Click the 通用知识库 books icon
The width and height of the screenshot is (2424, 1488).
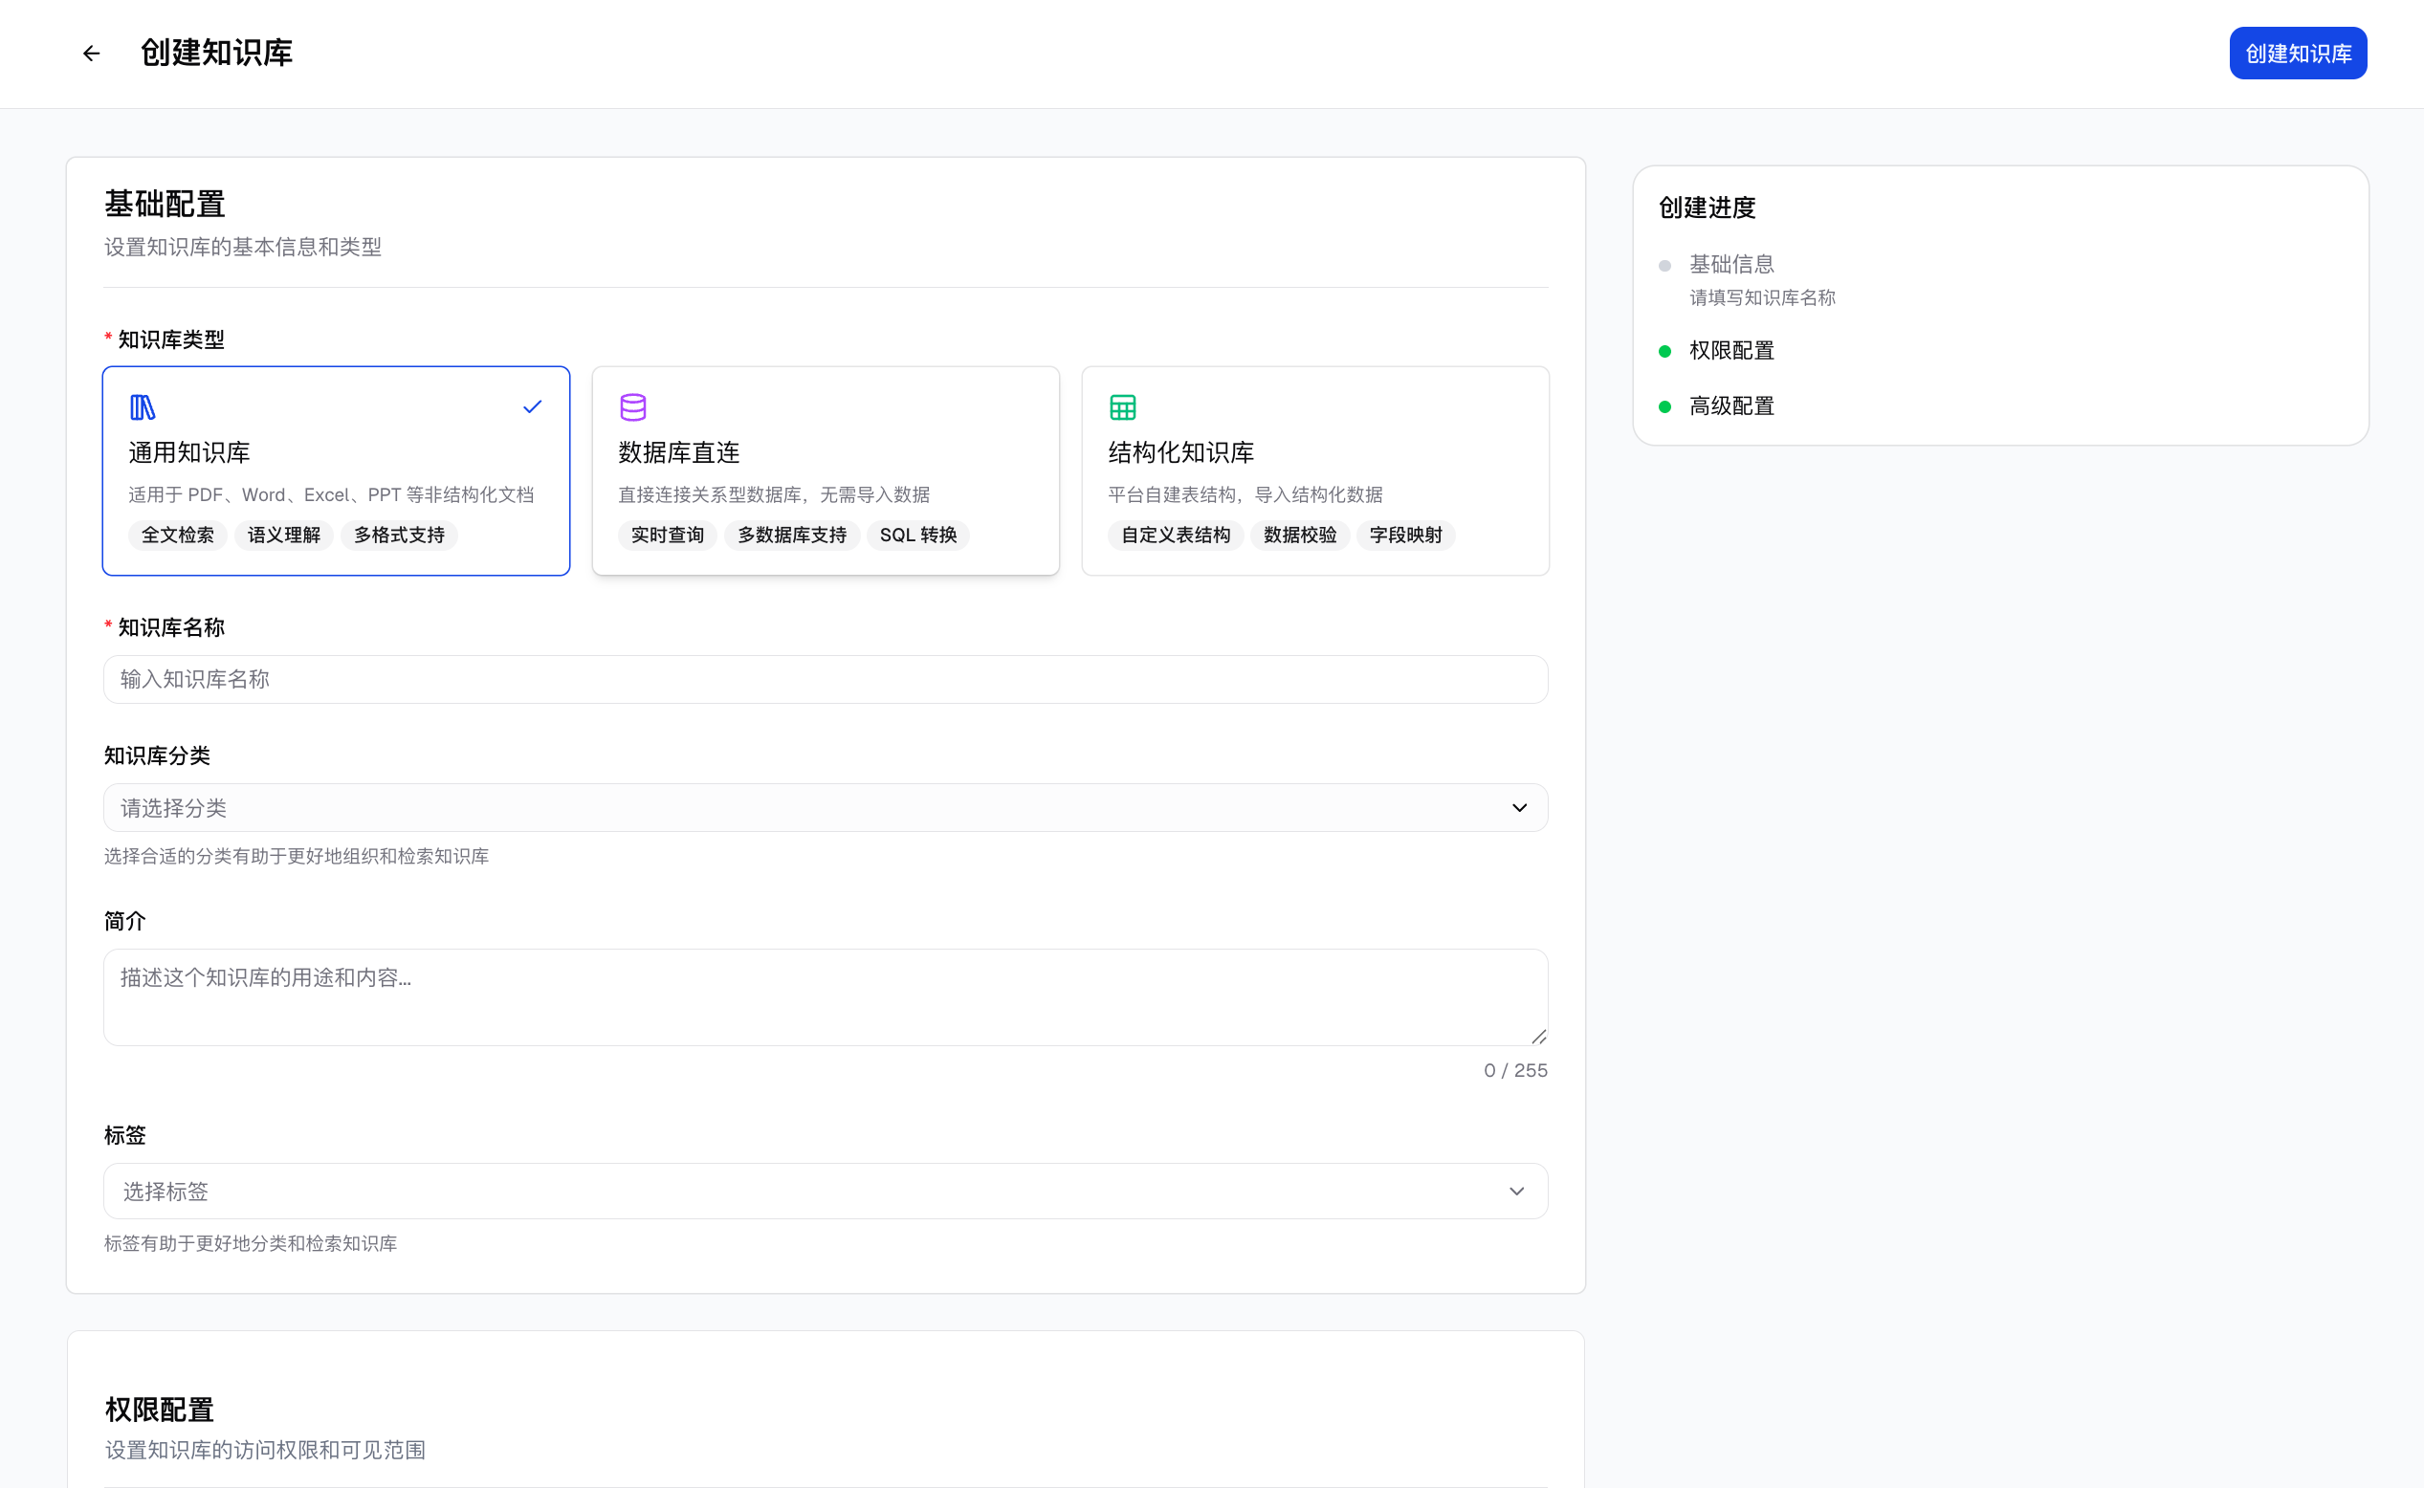coord(143,406)
